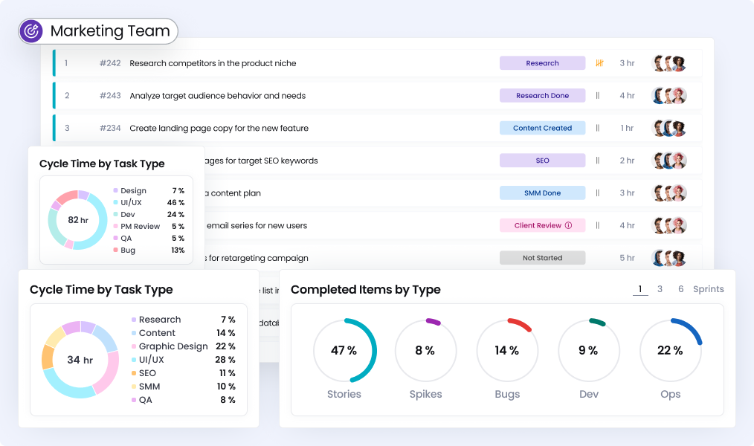This screenshot has height=446, width=754.
Task: Click the info icon in Client Review tag
Action: tap(569, 225)
